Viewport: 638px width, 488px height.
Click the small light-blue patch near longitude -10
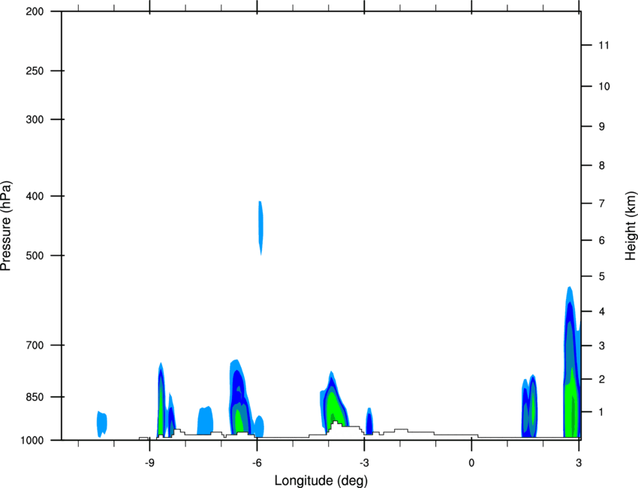(x=102, y=423)
